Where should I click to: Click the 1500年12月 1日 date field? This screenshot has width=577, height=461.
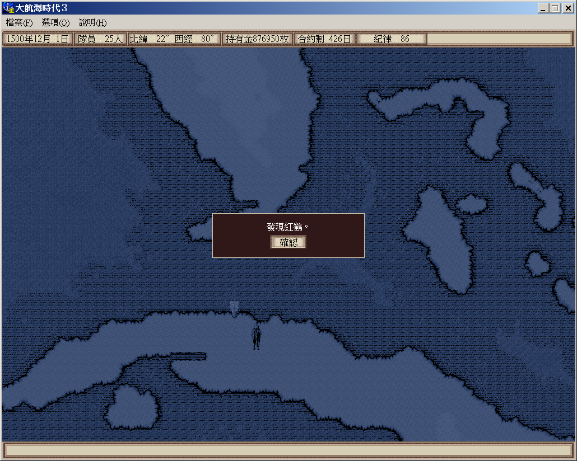click(38, 39)
